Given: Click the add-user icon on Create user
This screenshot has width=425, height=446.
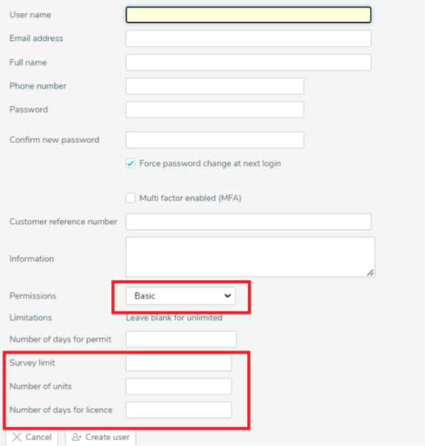Looking at the screenshot, I should coord(77,437).
